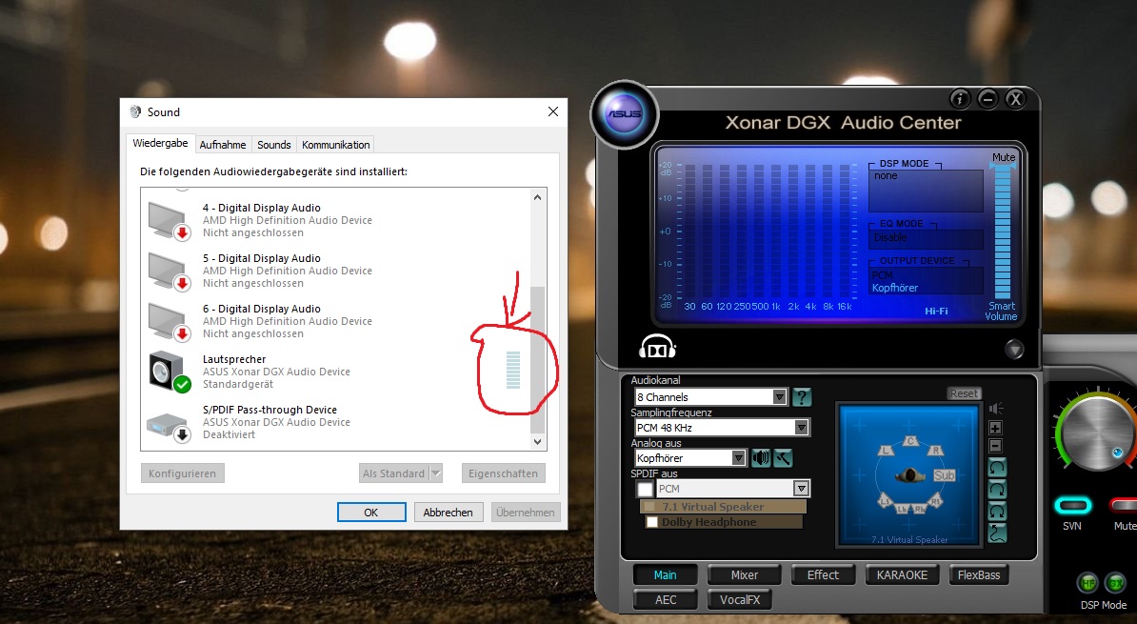Open the Effect page in Xonar
1137x624 pixels.
(823, 574)
